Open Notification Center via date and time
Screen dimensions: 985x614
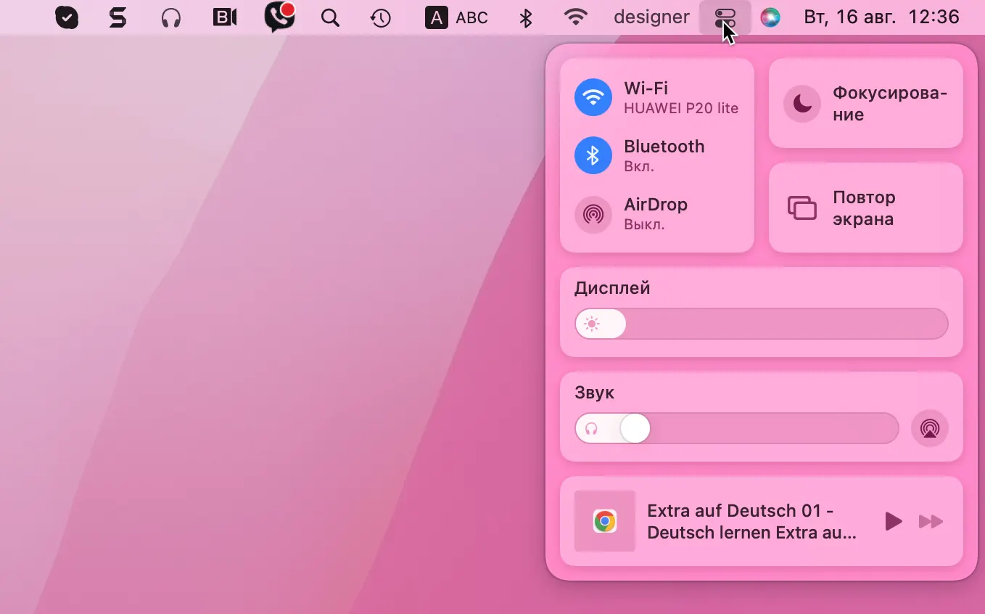coord(882,17)
